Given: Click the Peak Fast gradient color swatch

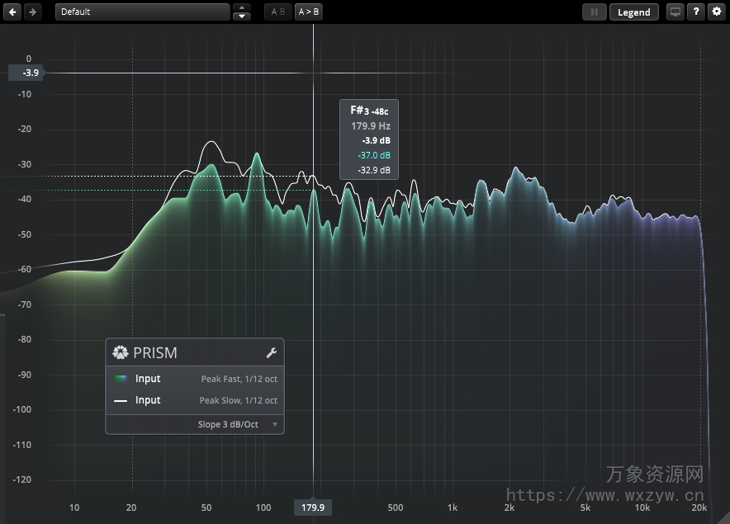Looking at the screenshot, I should (121, 378).
